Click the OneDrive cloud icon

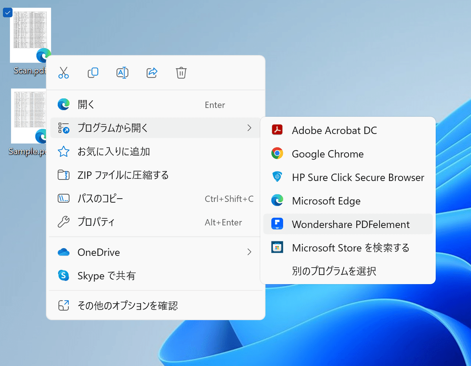click(64, 252)
